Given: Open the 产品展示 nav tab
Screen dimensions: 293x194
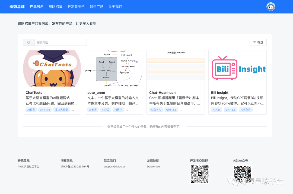Looking at the screenshot, I should pyautogui.click(x=37, y=7).
